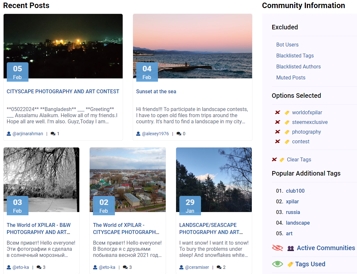
Task: Open the Blacklisted Tags entry
Action: (295, 56)
